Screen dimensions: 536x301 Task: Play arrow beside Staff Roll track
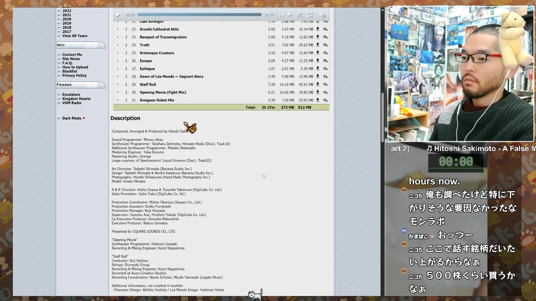(x=118, y=84)
